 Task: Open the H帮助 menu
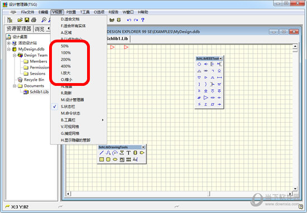(143, 12)
